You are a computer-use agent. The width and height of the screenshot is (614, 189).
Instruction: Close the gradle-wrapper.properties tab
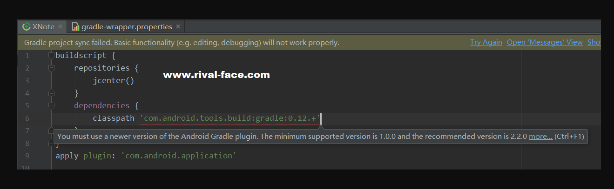(178, 27)
